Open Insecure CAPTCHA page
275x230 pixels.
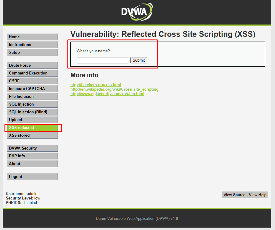33,89
